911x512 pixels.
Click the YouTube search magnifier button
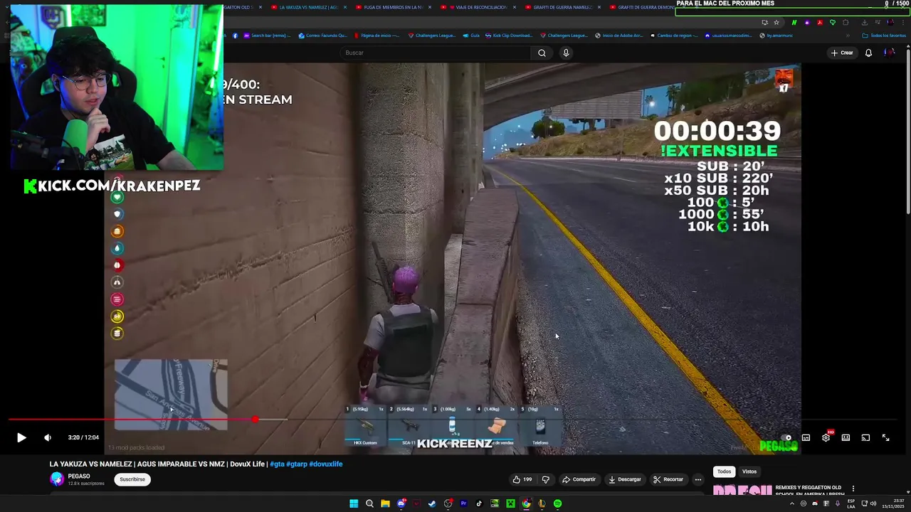click(542, 53)
